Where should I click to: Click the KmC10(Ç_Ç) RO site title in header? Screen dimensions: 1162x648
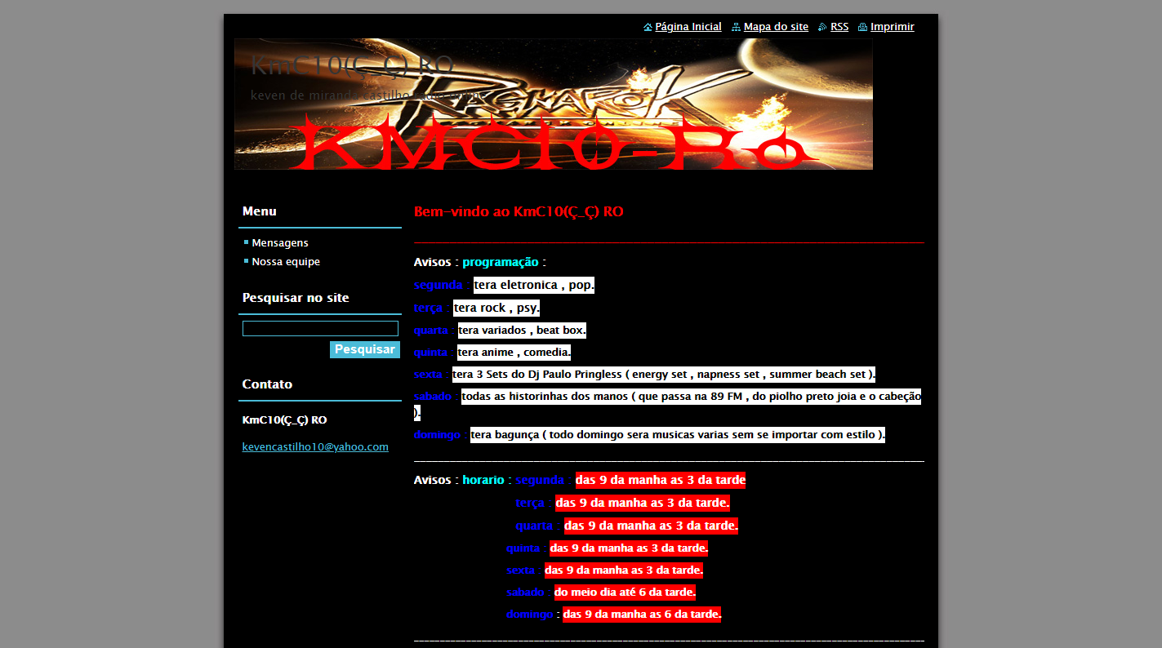point(351,65)
